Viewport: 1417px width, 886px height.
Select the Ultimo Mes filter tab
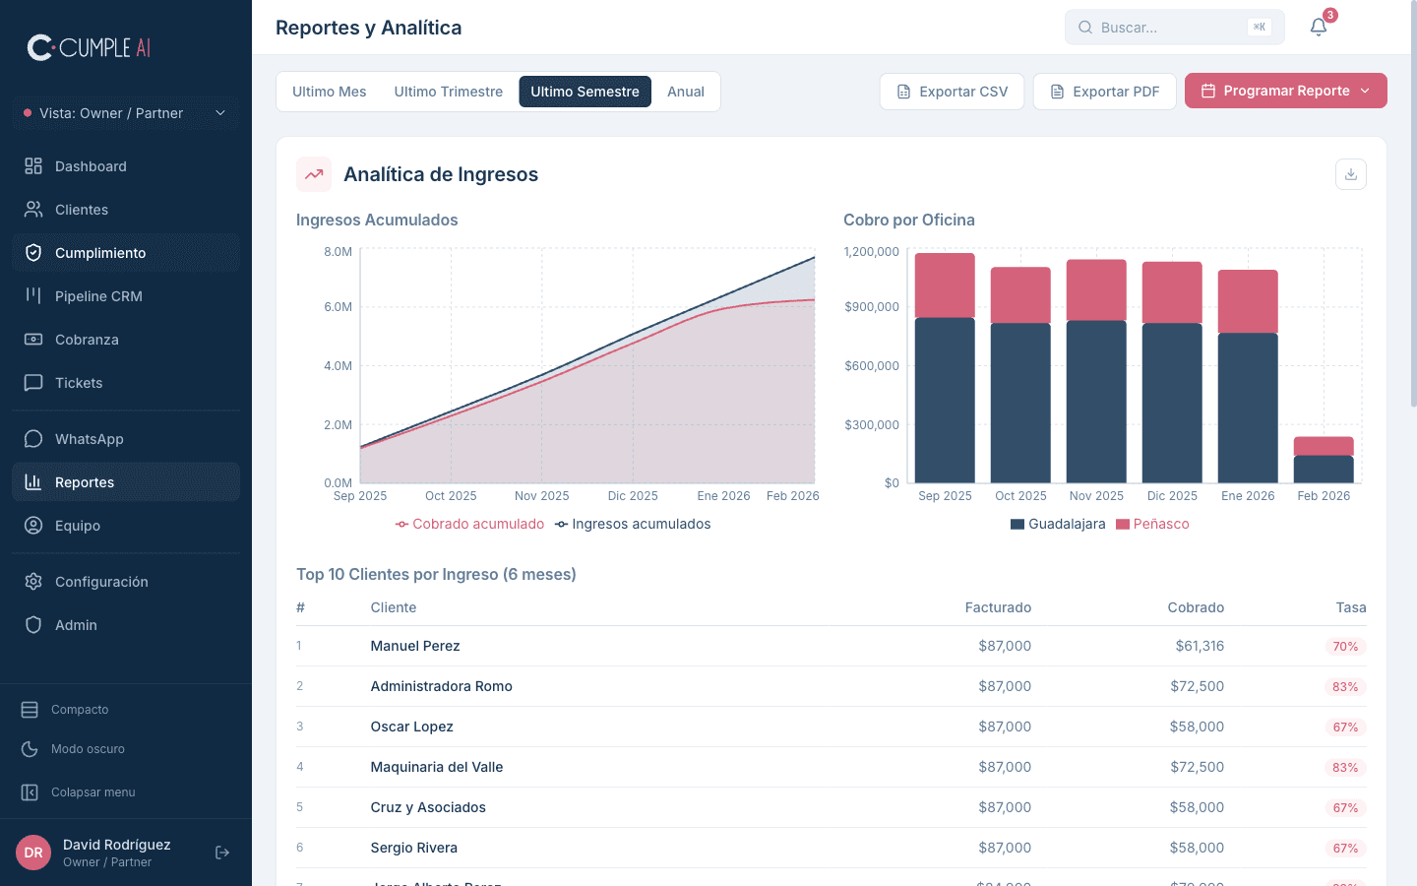(330, 91)
